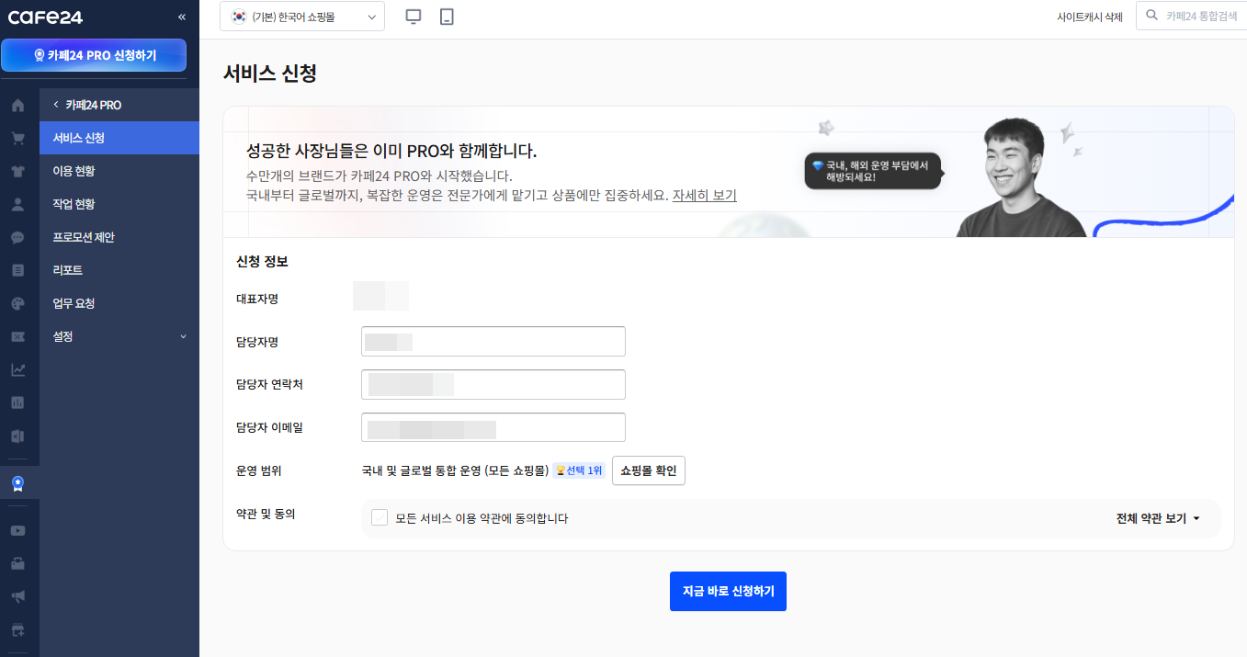The height and width of the screenshot is (657, 1247).
Task: Check the agree to all service terms box
Action: point(380,518)
